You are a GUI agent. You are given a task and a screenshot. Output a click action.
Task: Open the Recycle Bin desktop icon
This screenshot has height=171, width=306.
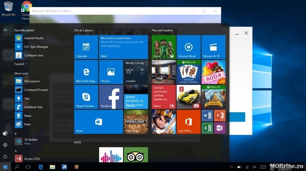click(x=8, y=9)
